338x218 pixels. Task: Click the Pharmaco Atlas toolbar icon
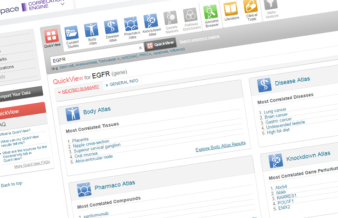131,27
